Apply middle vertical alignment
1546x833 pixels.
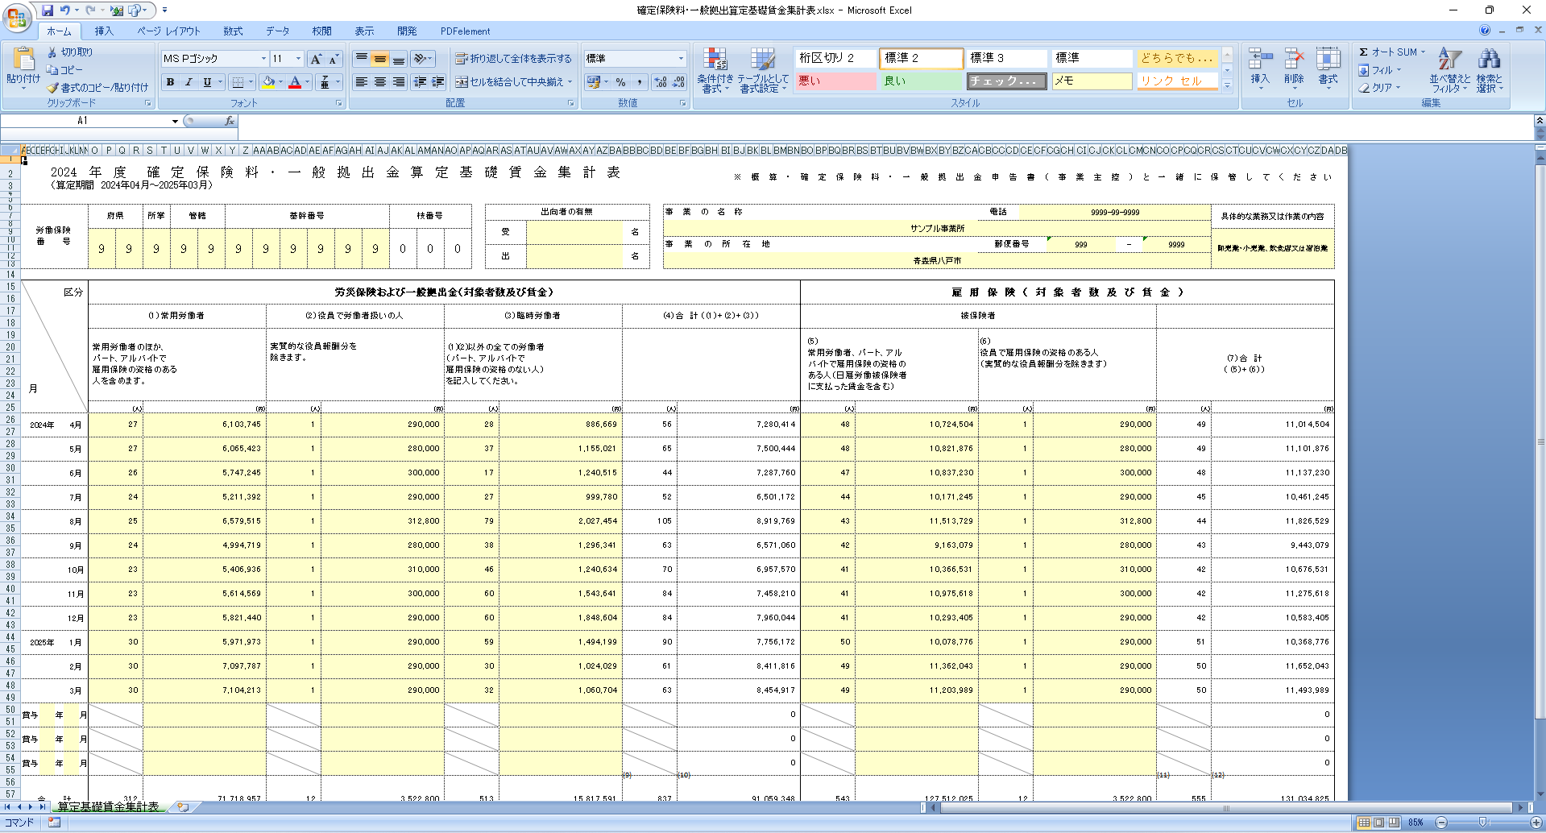pyautogui.click(x=380, y=59)
